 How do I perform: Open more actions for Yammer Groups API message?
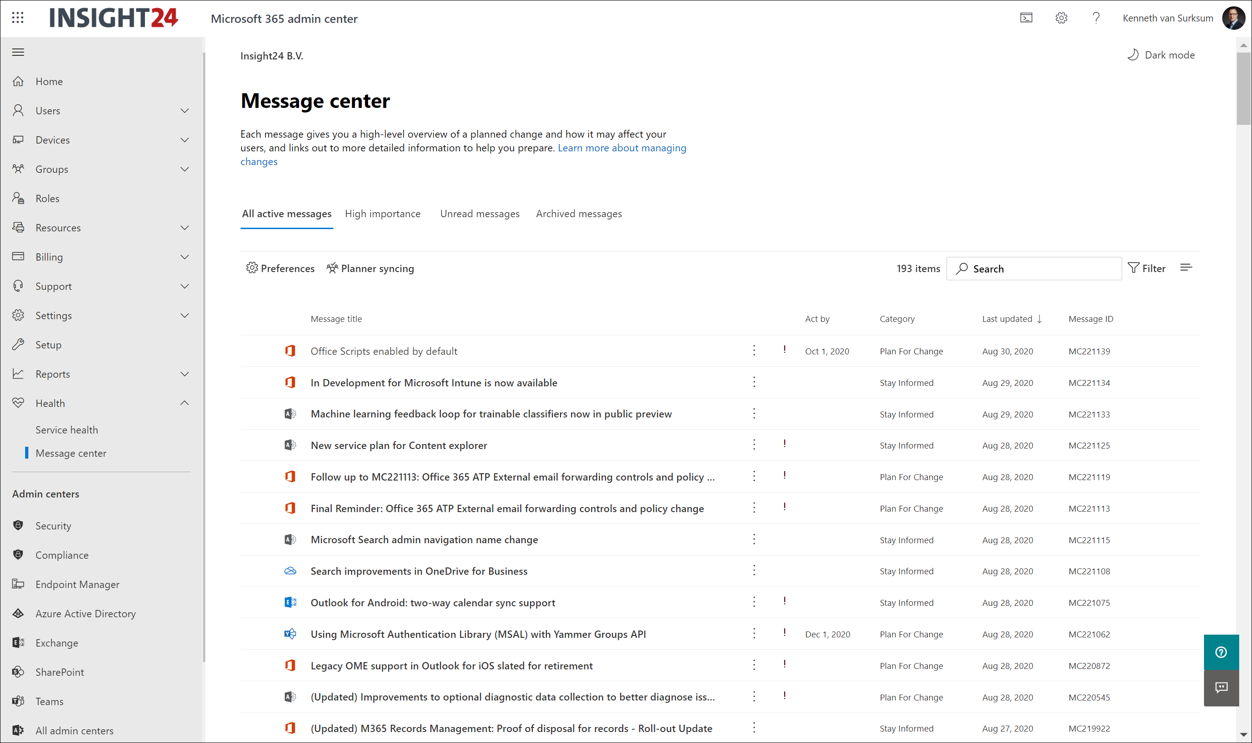tap(754, 633)
